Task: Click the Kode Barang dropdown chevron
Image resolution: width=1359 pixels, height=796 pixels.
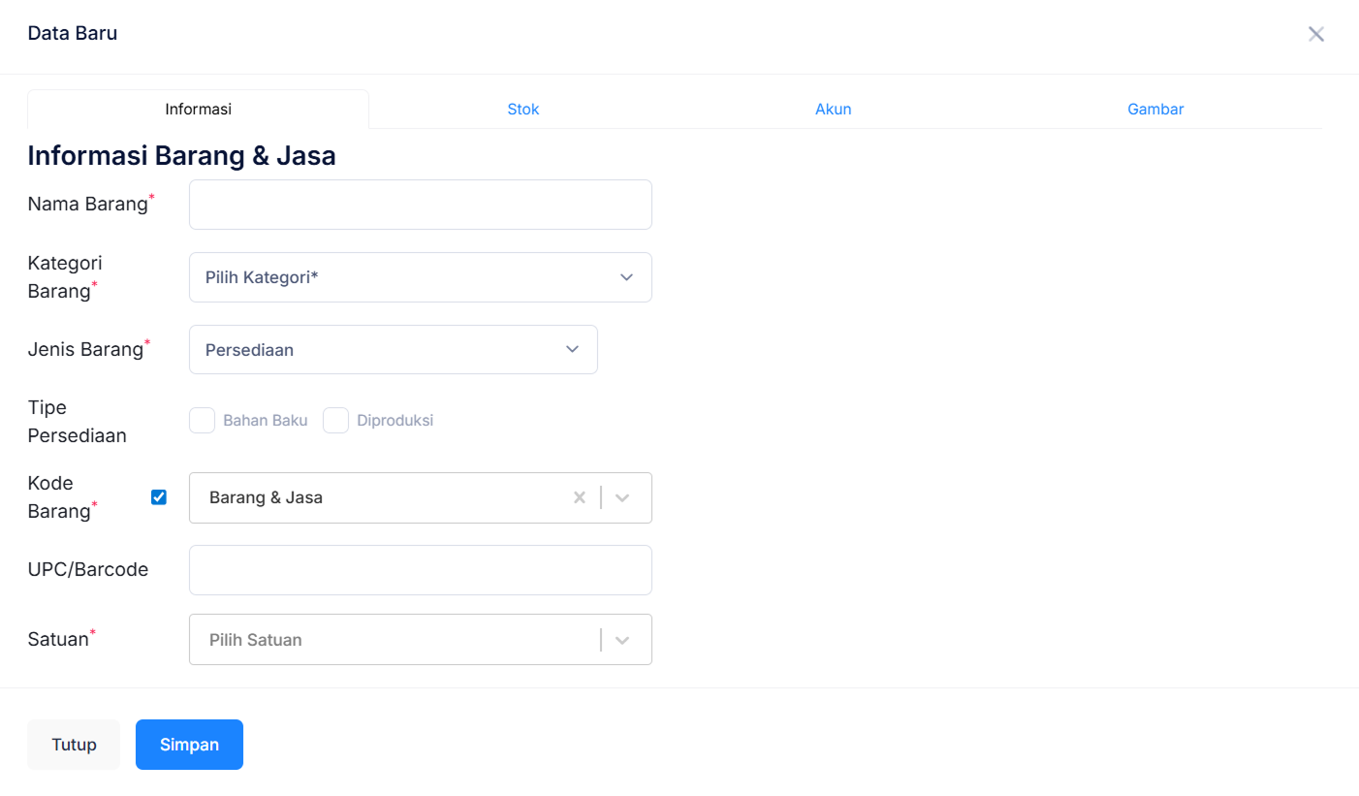Action: coord(623,497)
